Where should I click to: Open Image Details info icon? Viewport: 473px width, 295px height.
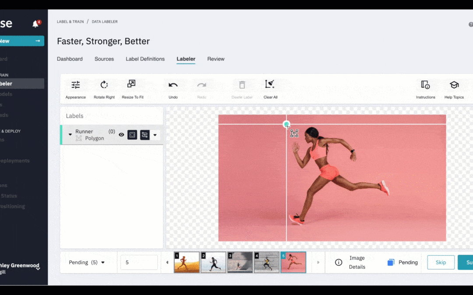point(339,262)
